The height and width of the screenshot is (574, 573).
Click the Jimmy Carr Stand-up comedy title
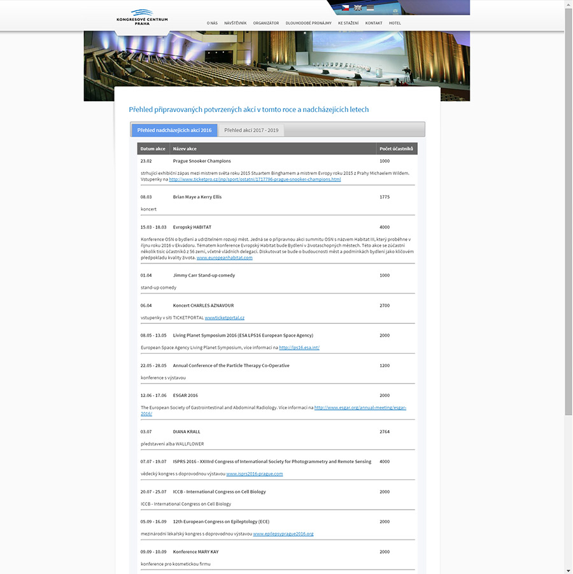click(x=204, y=276)
